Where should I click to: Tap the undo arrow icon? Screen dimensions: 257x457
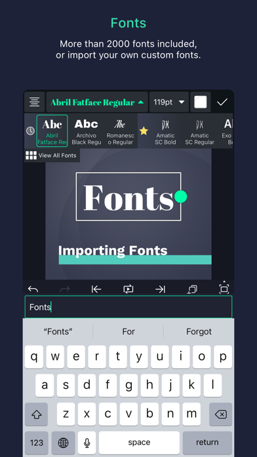tap(33, 289)
